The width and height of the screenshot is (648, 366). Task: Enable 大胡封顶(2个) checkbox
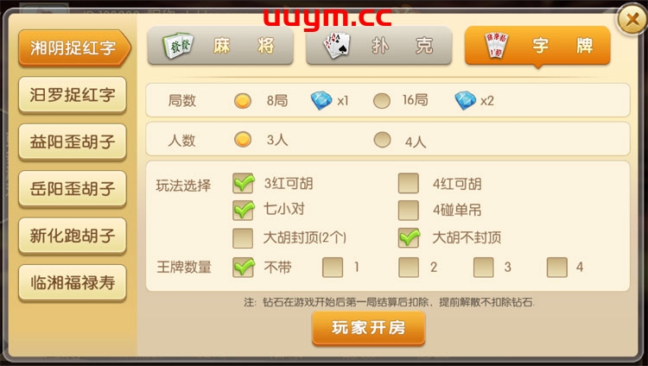tap(243, 238)
